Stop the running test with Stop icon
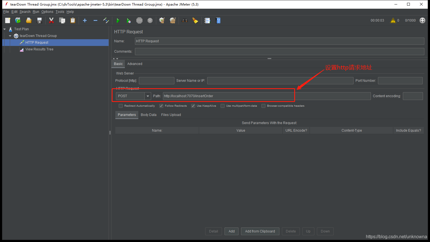The width and height of the screenshot is (430, 242). click(x=139, y=20)
